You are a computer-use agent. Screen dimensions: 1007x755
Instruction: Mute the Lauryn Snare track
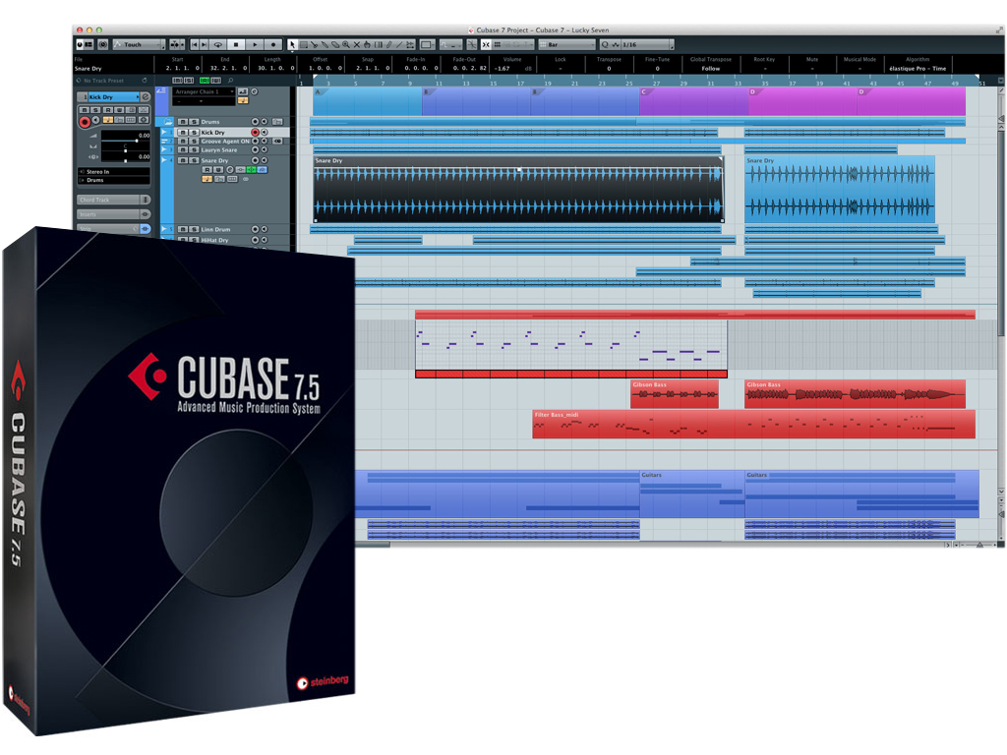pos(182,150)
